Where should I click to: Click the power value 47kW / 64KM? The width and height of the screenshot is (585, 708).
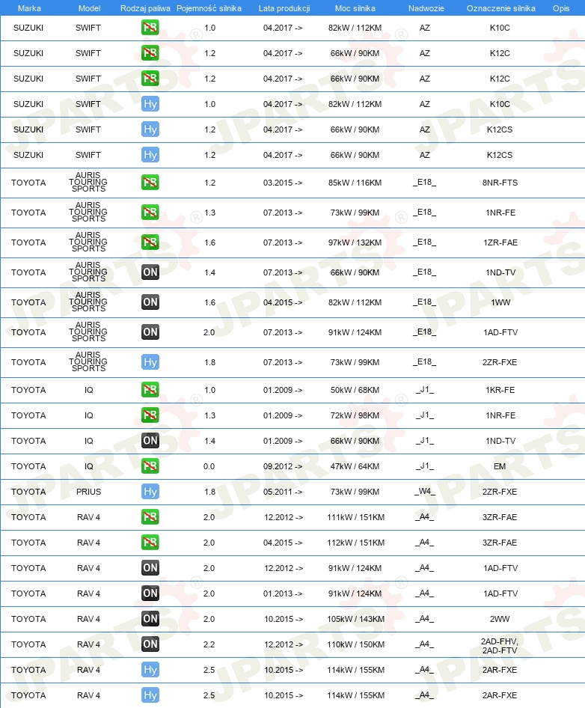(355, 466)
